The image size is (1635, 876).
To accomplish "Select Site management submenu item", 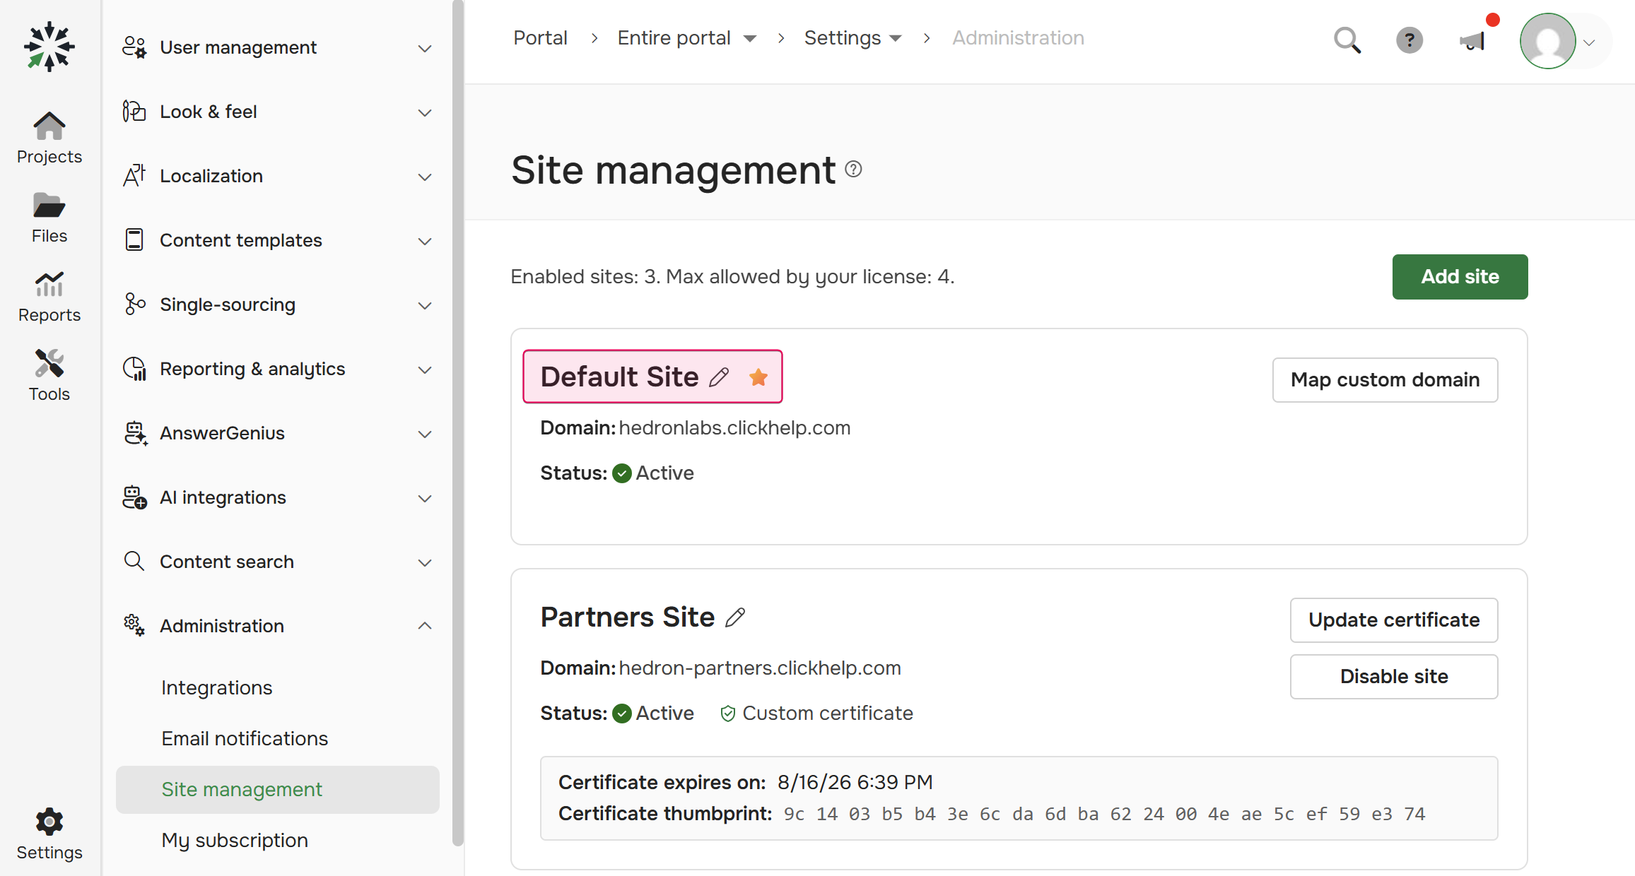I will [278, 789].
